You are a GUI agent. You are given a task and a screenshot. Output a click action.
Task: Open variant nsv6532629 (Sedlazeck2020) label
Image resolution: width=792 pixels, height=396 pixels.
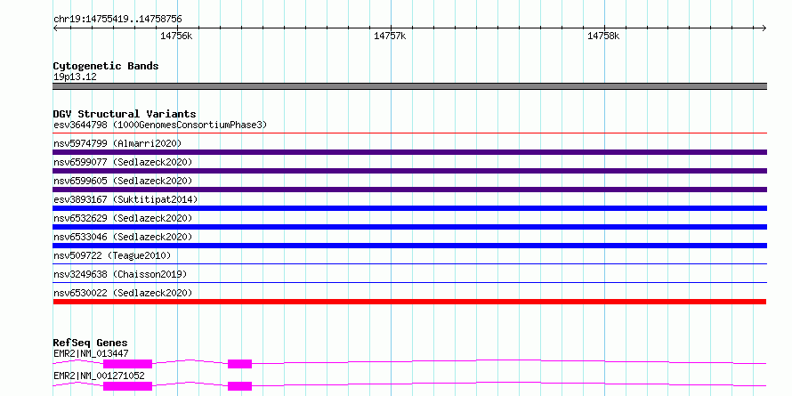pyautogui.click(x=123, y=218)
